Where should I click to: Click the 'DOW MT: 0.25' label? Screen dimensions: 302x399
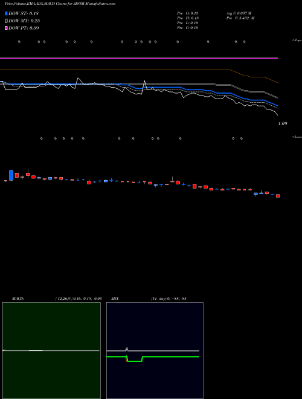coord(24,21)
